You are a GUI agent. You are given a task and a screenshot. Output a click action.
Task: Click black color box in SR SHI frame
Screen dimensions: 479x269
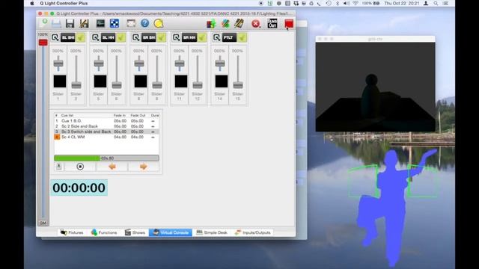[141, 81]
